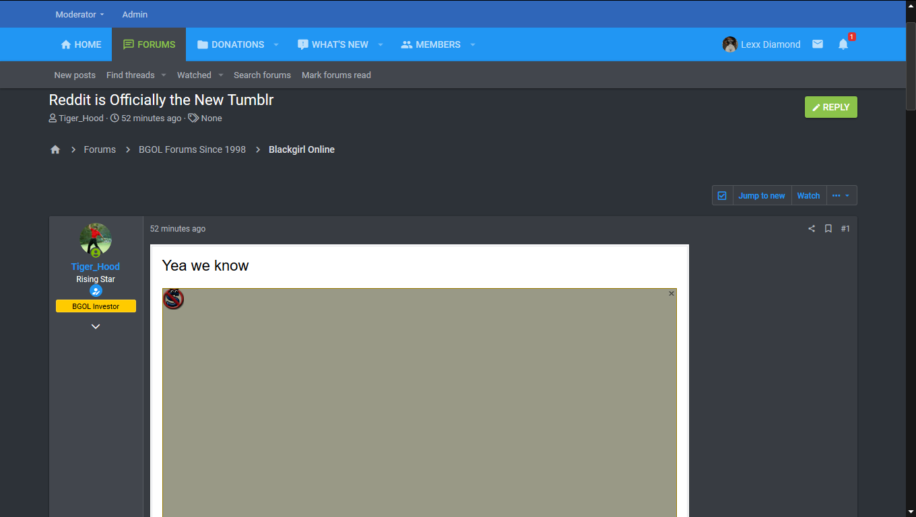
Task: Expand Tiger_Hood user details chevron
Action: [96, 326]
